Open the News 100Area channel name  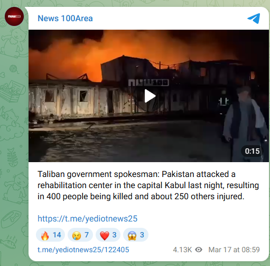65,19
